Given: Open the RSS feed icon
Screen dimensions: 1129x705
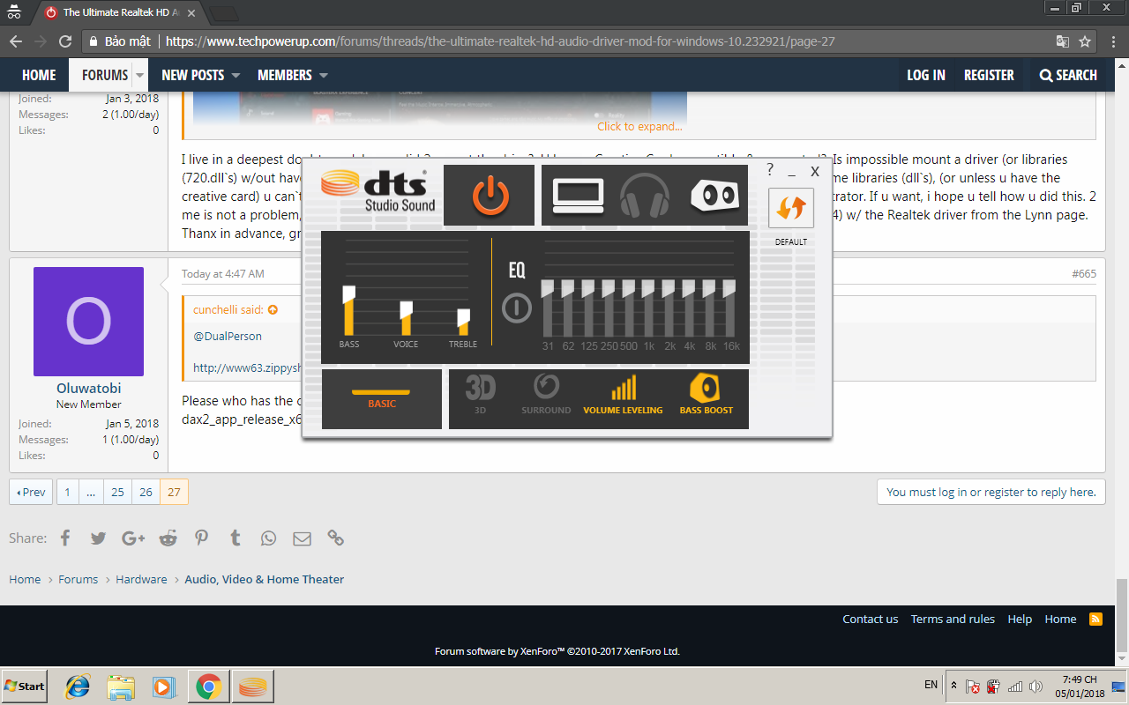Looking at the screenshot, I should 1095,619.
